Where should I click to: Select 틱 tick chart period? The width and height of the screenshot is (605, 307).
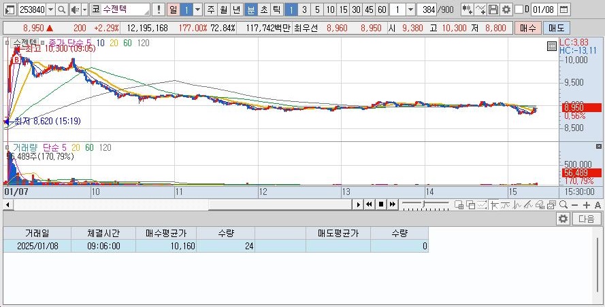[x=277, y=10]
